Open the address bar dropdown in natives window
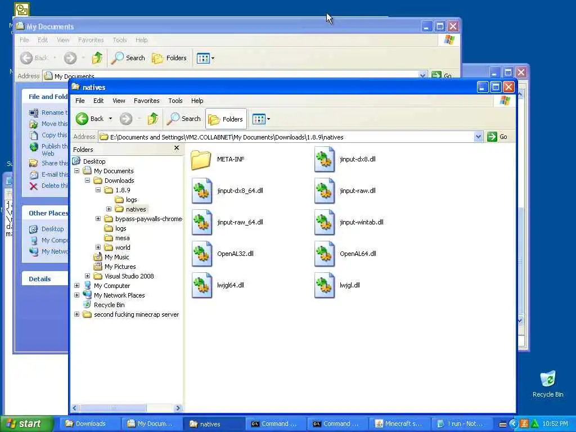Screen dimensions: 576x432 coord(478,137)
